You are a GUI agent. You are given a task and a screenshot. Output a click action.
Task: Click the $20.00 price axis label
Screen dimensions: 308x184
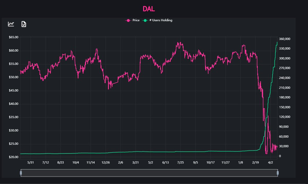13,157
